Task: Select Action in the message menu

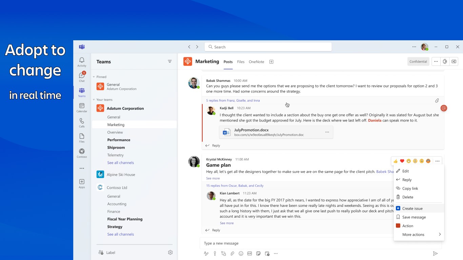Action: point(419,226)
